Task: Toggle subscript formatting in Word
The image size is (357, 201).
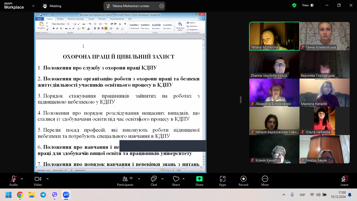Action: click(70, 28)
